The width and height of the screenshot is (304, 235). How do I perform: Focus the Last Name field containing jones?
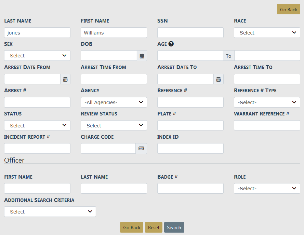point(37,33)
